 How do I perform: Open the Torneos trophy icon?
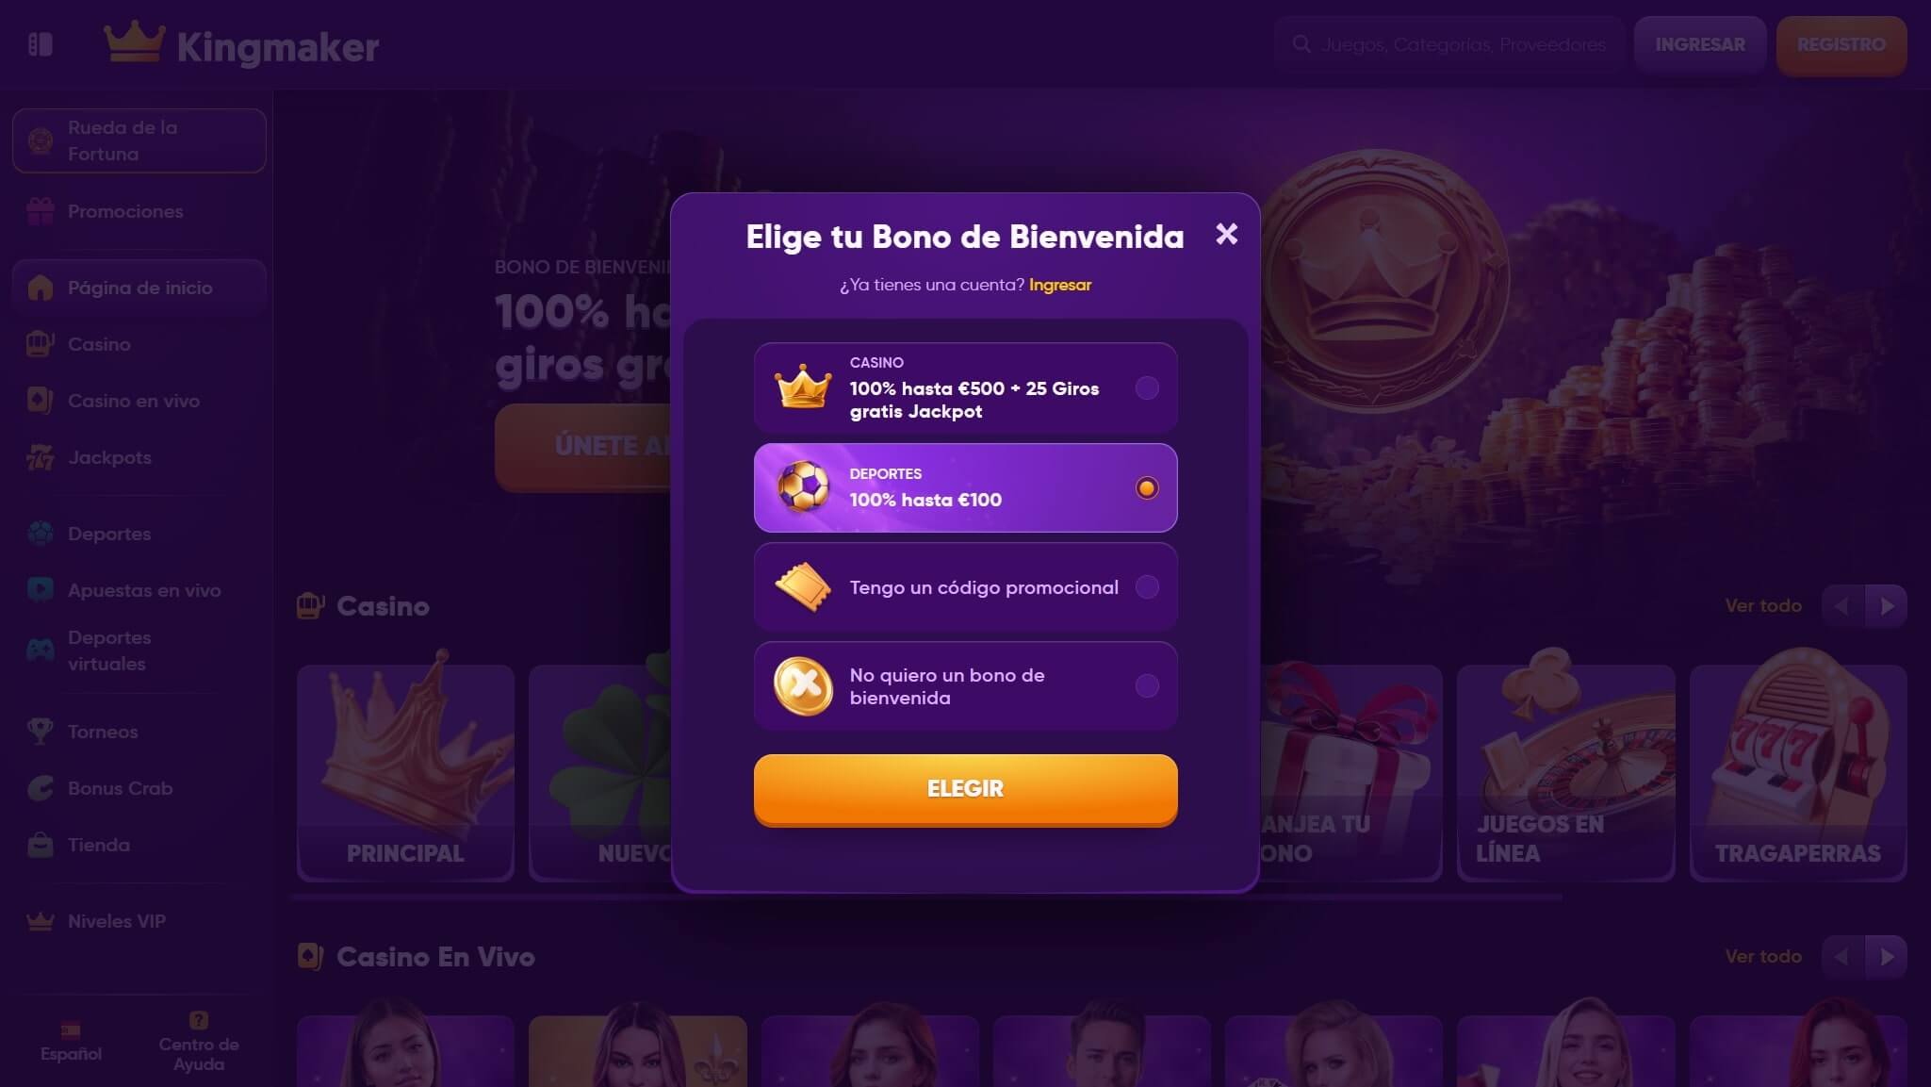pos(41,732)
